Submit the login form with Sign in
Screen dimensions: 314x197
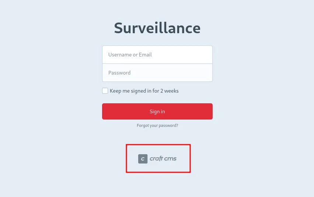(x=157, y=111)
